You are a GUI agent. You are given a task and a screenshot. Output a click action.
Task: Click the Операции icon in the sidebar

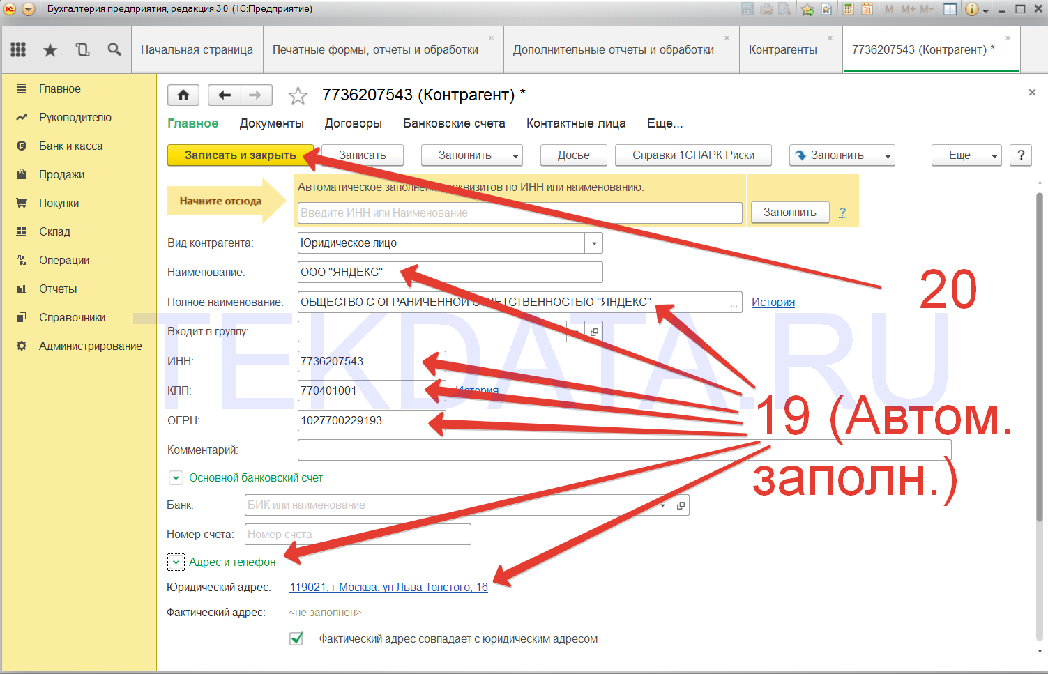[22, 260]
